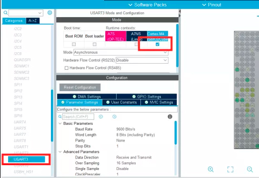The width and height of the screenshot is (259, 178).
Task: Toggle the A7NS Linux context checkbox
Action: coord(136,44)
